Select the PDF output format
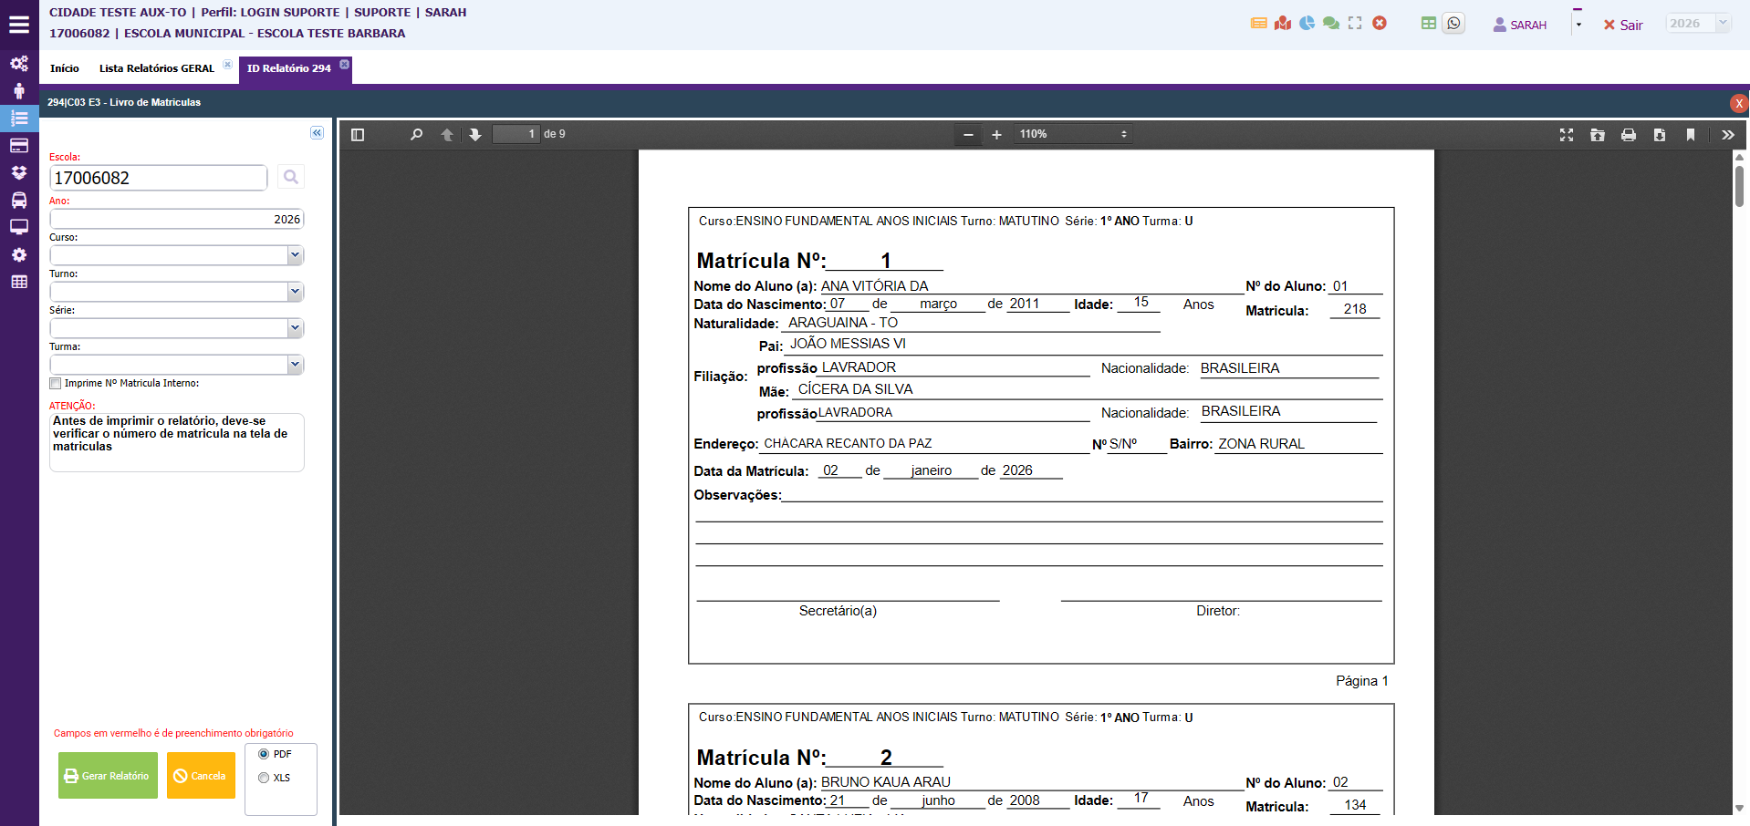 click(264, 754)
